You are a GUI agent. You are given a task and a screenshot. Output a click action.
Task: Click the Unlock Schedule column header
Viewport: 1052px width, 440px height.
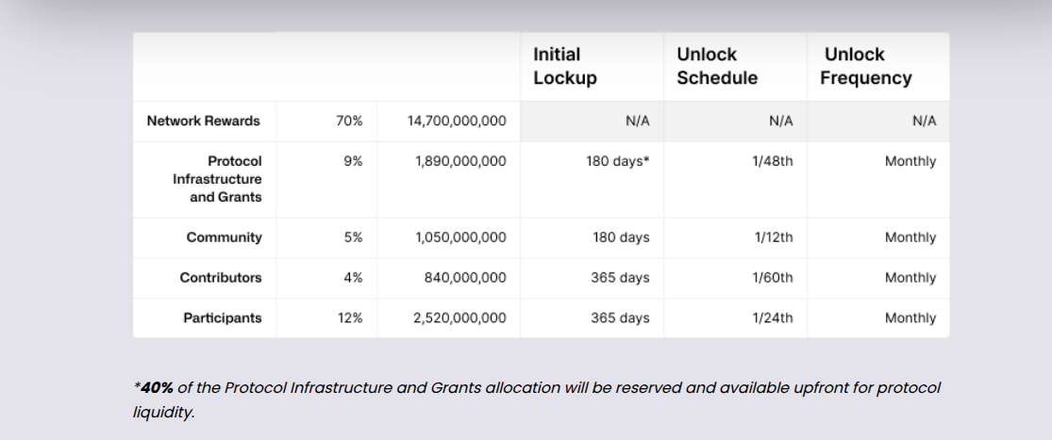click(x=717, y=66)
